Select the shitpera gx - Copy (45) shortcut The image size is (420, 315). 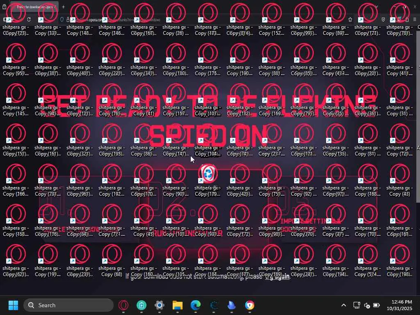click(x=144, y=220)
